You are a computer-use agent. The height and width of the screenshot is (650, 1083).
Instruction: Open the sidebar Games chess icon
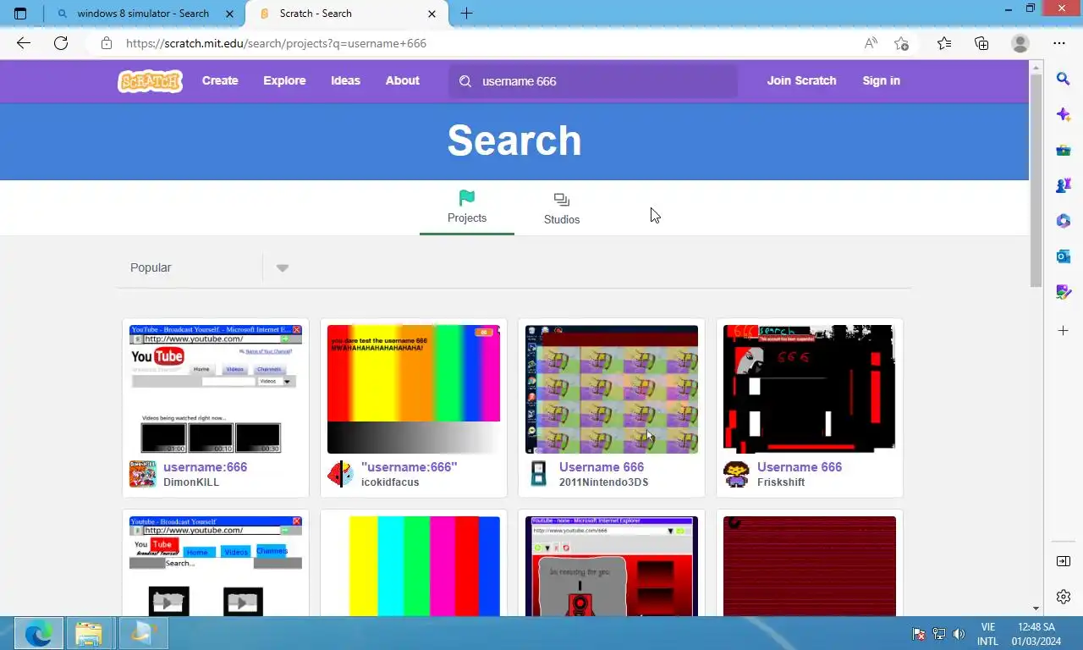coord(1064,185)
